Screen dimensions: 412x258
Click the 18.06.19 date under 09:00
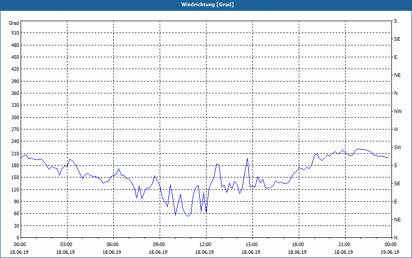coord(158,252)
